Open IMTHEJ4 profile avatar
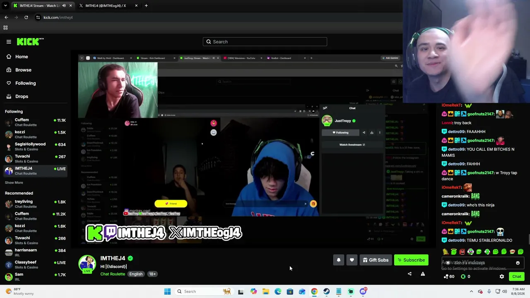530x298 pixels. 87,264
